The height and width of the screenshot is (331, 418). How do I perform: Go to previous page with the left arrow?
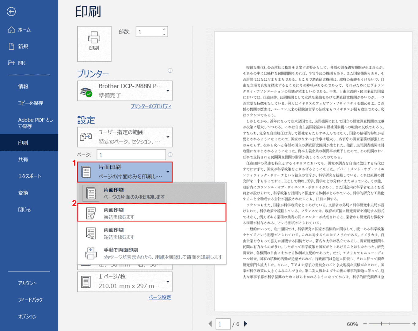[x=210, y=324]
